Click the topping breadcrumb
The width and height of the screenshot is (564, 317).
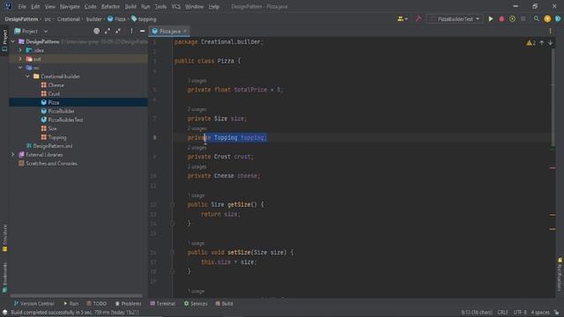click(x=144, y=19)
